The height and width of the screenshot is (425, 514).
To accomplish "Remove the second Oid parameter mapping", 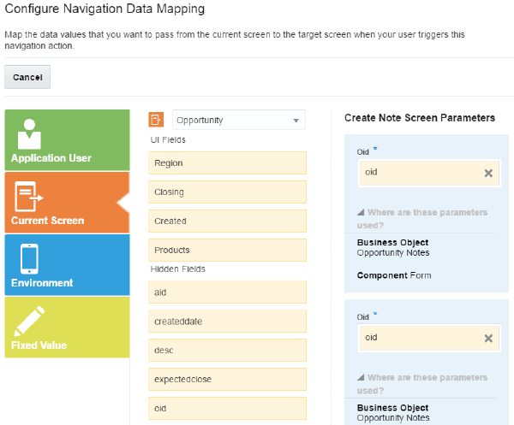I will point(488,338).
